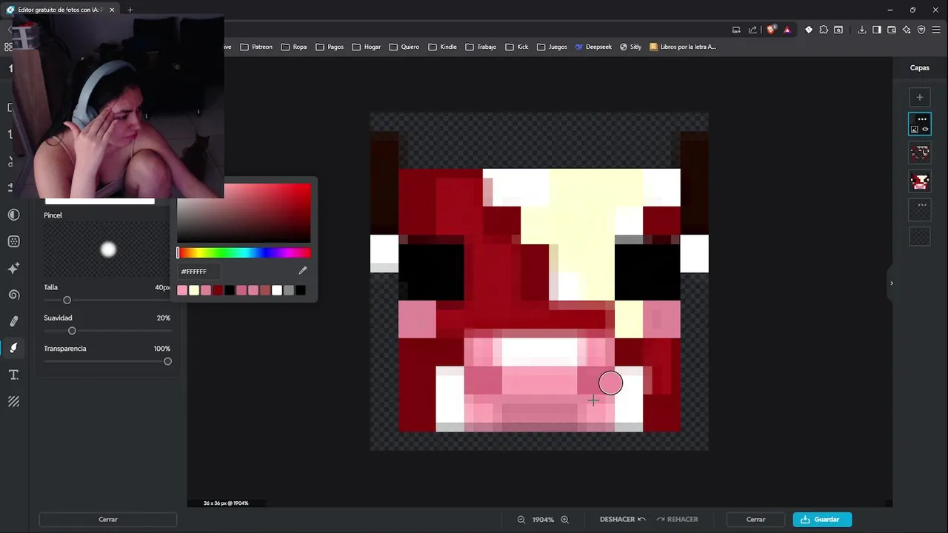The height and width of the screenshot is (533, 948).
Task: Open options dots on the fourth layer
Action: tap(922, 205)
